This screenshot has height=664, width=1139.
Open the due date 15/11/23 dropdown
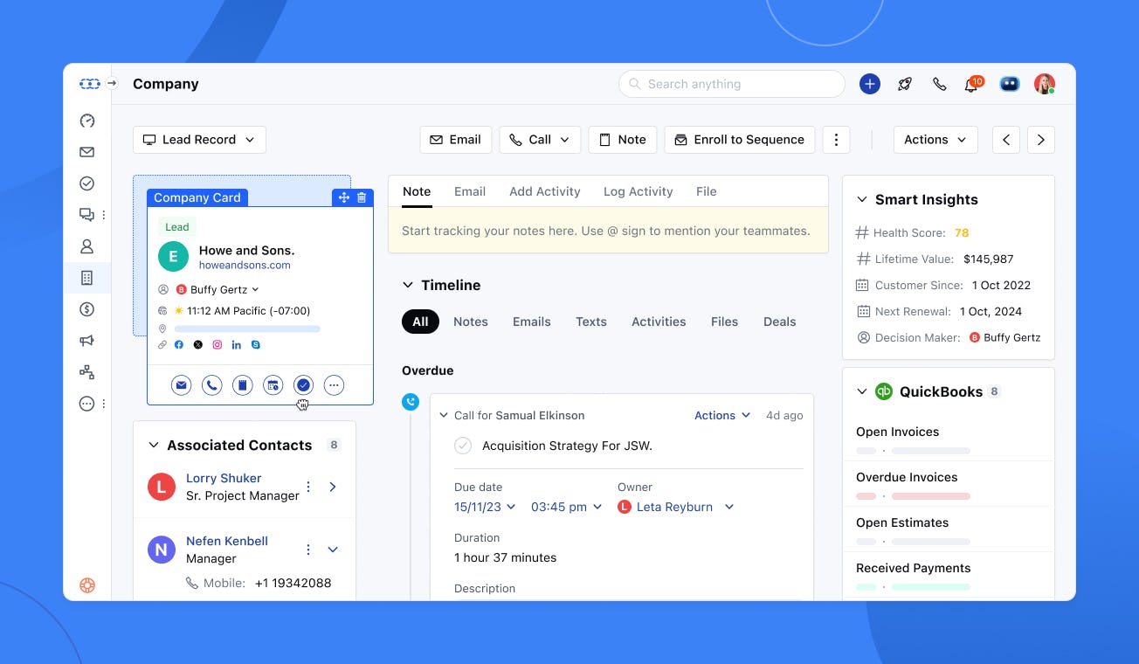(x=485, y=507)
